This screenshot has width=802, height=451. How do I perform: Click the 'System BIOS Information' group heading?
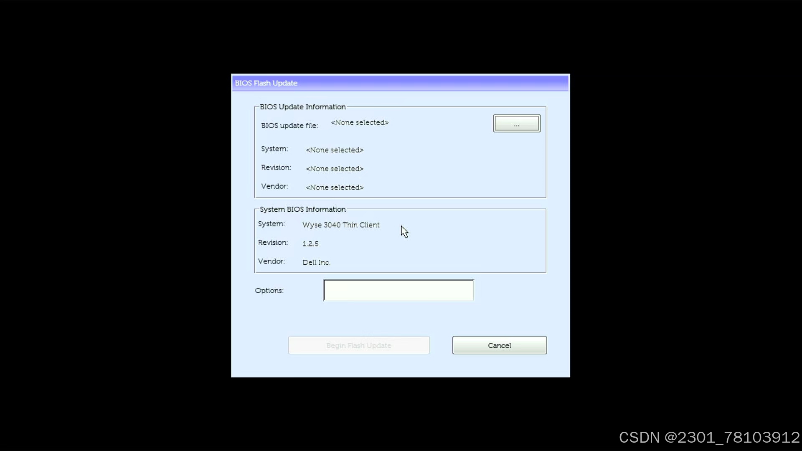(x=302, y=210)
